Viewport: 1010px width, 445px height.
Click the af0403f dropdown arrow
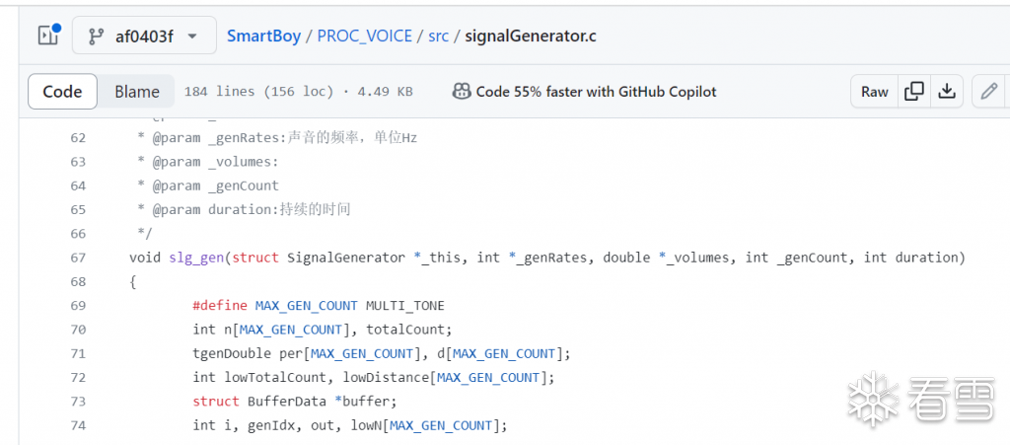pyautogui.click(x=193, y=37)
